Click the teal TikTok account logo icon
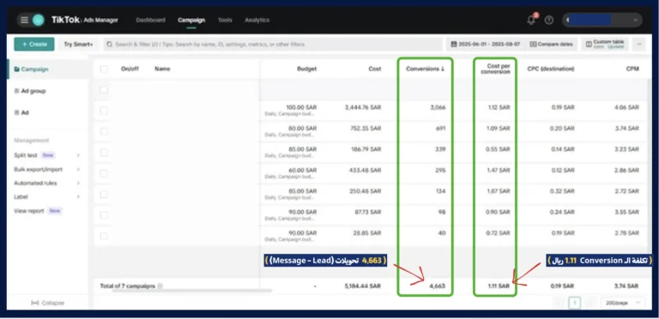Image resolution: width=659 pixels, height=319 pixels. (x=39, y=20)
